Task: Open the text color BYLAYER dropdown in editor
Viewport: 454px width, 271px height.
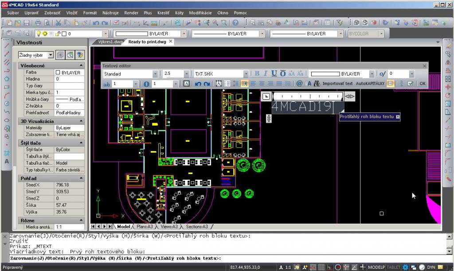Action: tap(372, 74)
